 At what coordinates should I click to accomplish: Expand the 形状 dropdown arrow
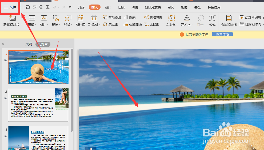coord(71,24)
